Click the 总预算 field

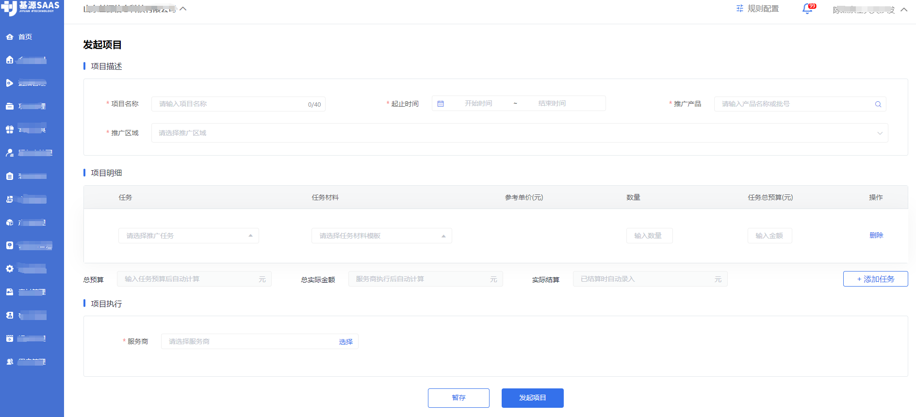click(x=194, y=279)
